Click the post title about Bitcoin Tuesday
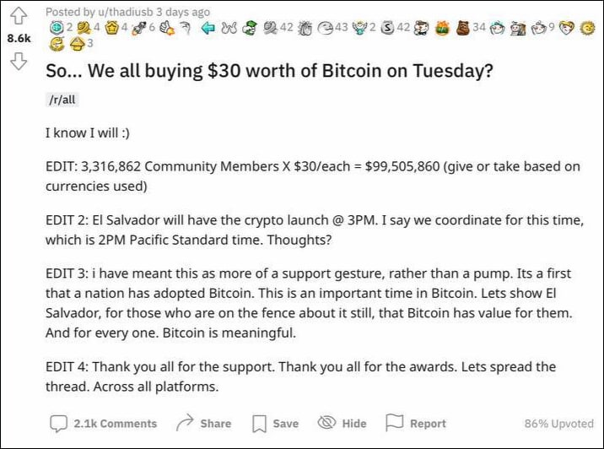 [269, 71]
